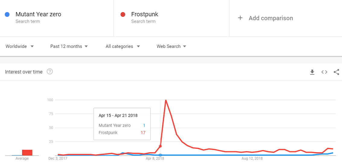This screenshot has width=342, height=163.
Task: Click the Aug 12, 2018 axis label
Action: 252,158
